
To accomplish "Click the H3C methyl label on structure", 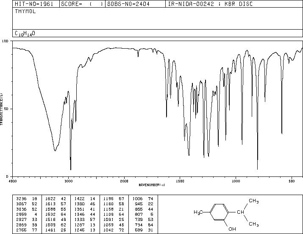I will 198,212.
